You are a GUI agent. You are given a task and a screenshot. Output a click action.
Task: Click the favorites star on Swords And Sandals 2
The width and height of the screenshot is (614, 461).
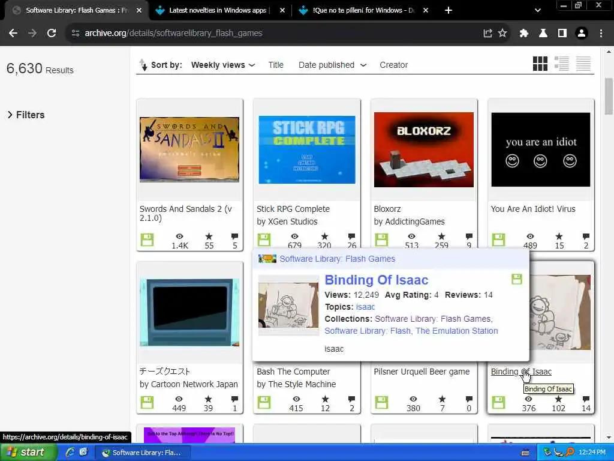point(209,237)
